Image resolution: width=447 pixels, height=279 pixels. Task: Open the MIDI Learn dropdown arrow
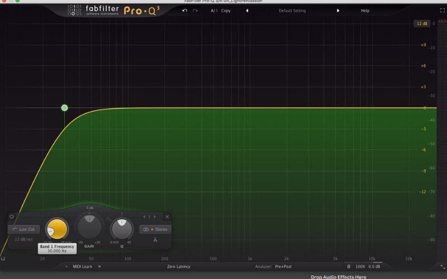[99, 267]
